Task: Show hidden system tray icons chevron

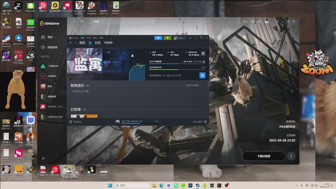Action: pos(297,185)
